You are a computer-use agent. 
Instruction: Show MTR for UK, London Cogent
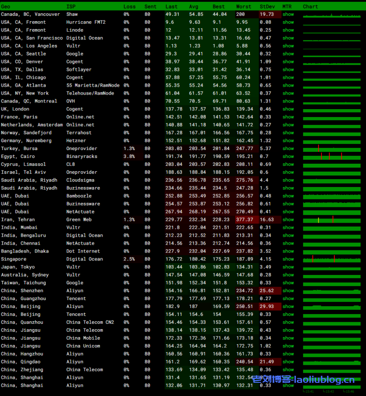click(288, 109)
